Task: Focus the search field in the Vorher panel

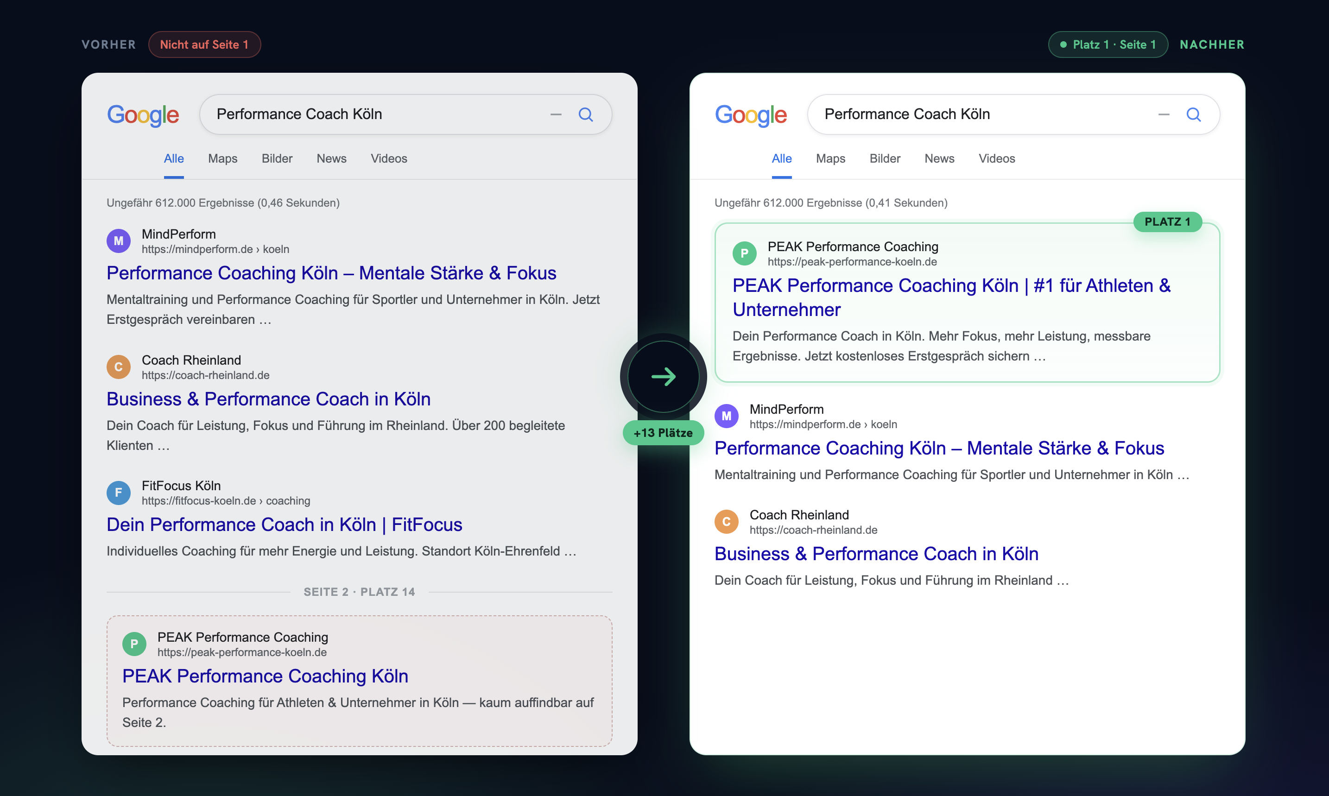Action: 405,114
